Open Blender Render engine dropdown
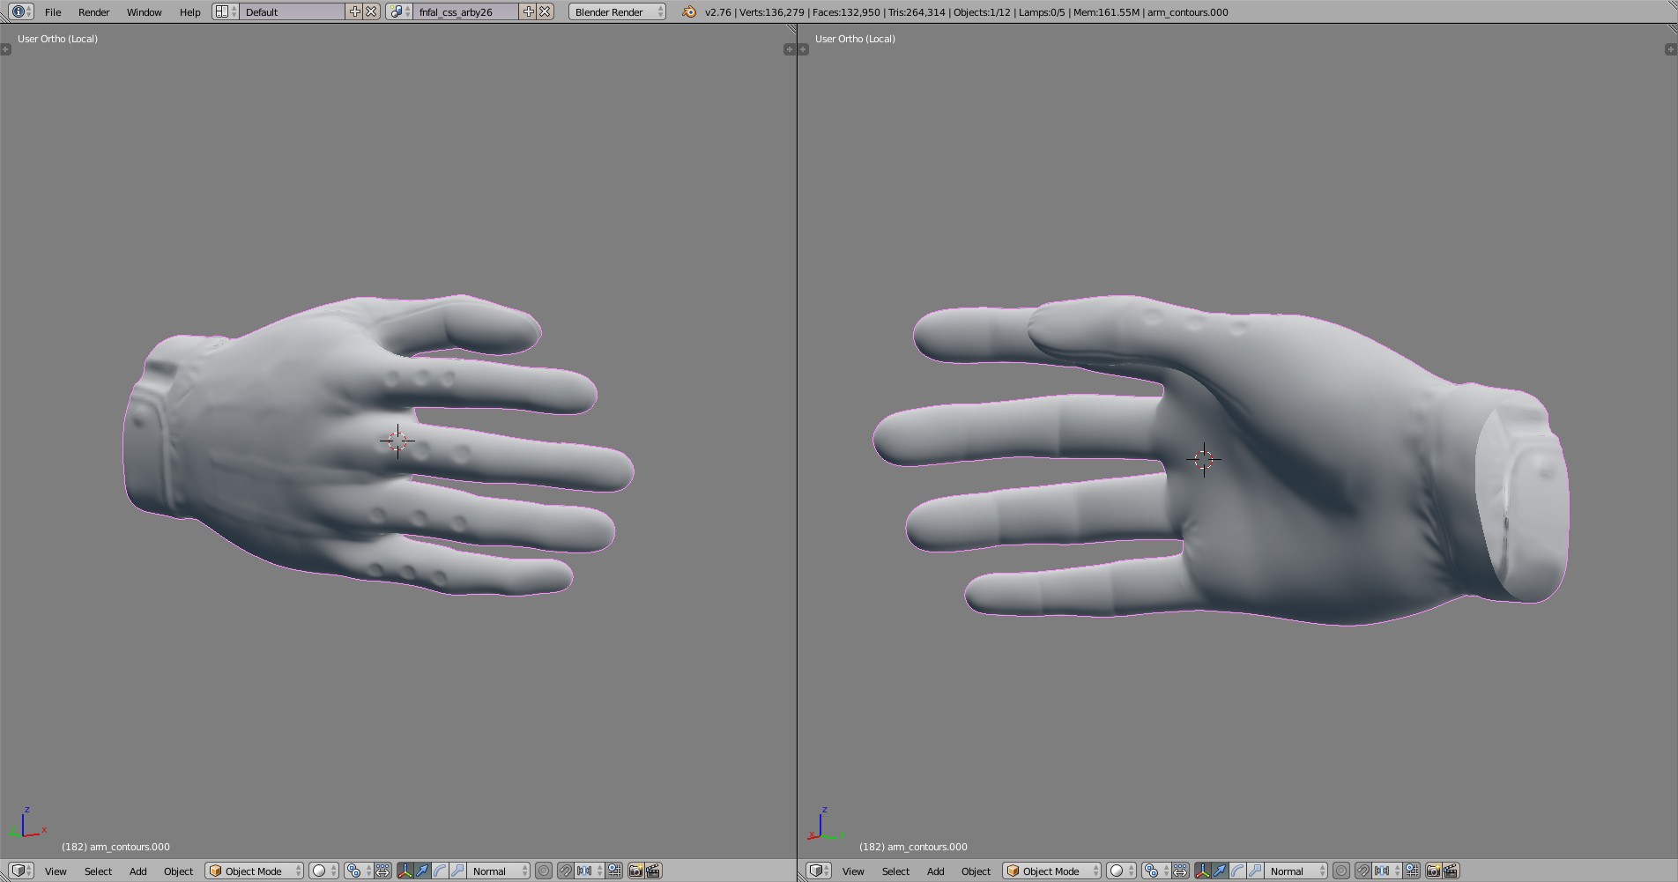Image resolution: width=1678 pixels, height=882 pixels. tap(617, 11)
